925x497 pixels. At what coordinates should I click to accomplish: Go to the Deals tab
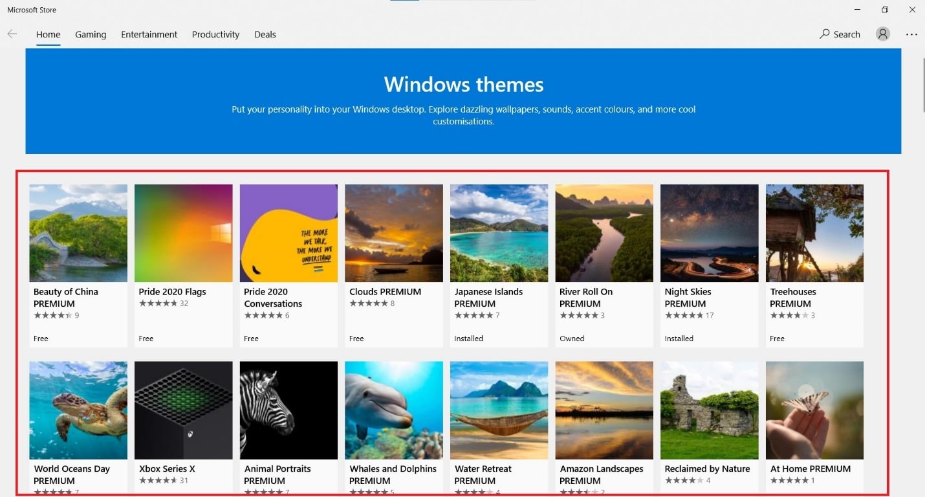(265, 34)
